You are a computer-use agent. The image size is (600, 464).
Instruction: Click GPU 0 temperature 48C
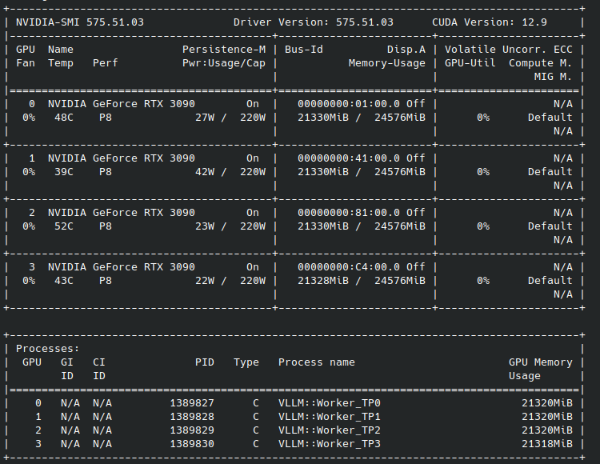pos(63,118)
